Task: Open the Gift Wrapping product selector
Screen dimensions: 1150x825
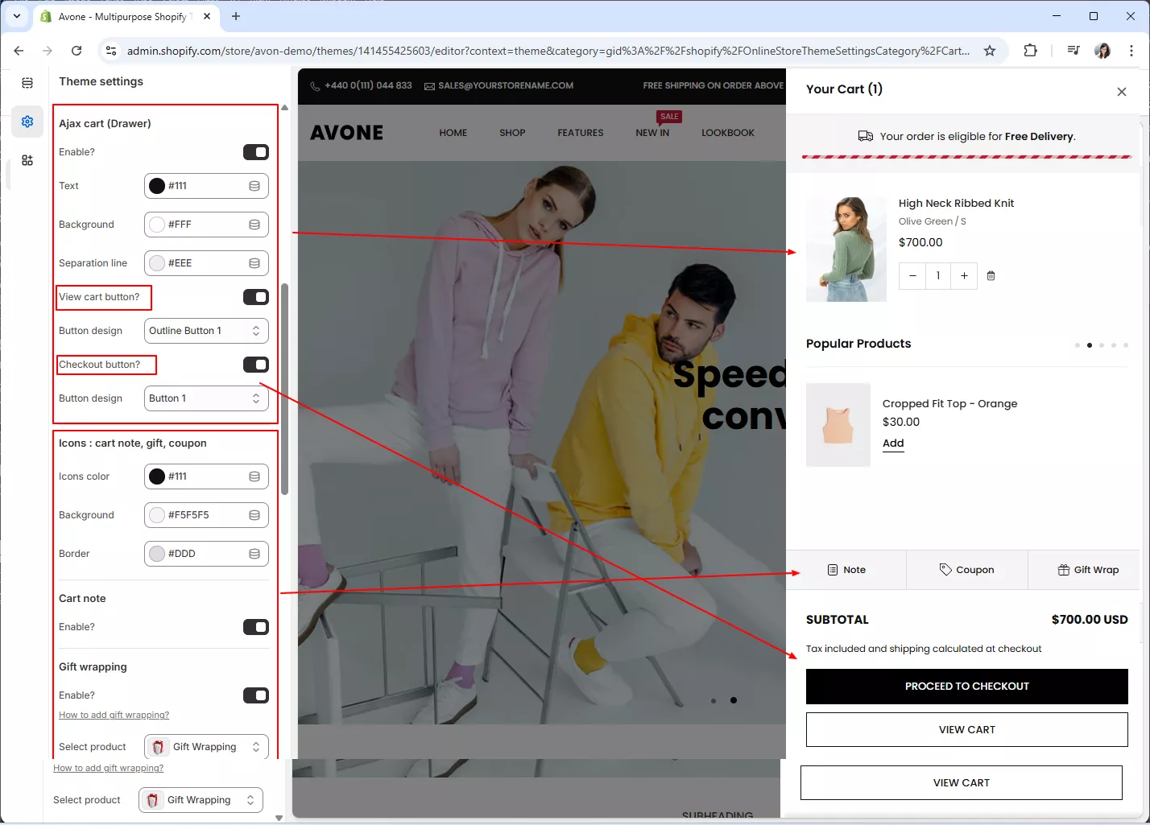Action: coord(206,747)
